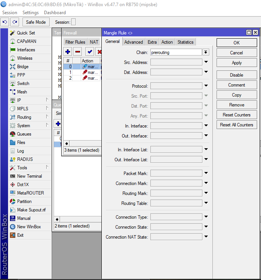
Task: Open the Session menu
Action: 10,13
